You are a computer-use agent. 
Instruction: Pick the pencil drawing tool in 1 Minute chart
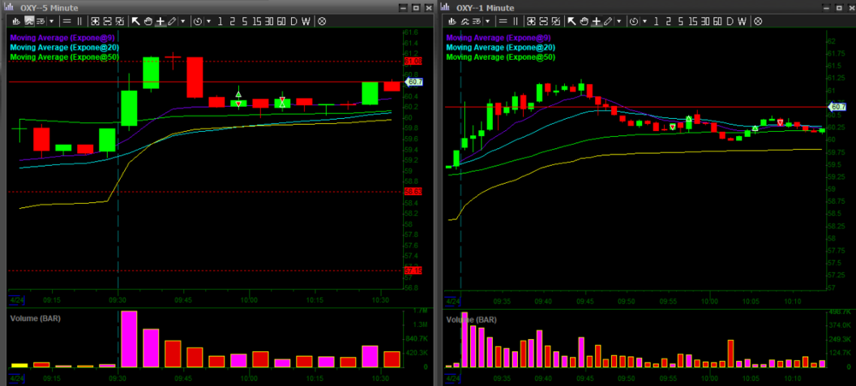[608, 20]
